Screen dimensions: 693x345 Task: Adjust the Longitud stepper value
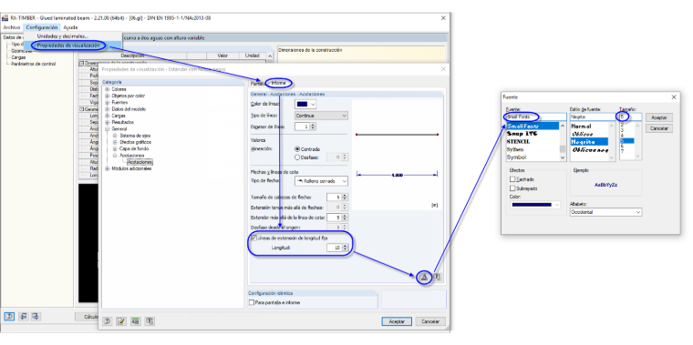pos(345,248)
